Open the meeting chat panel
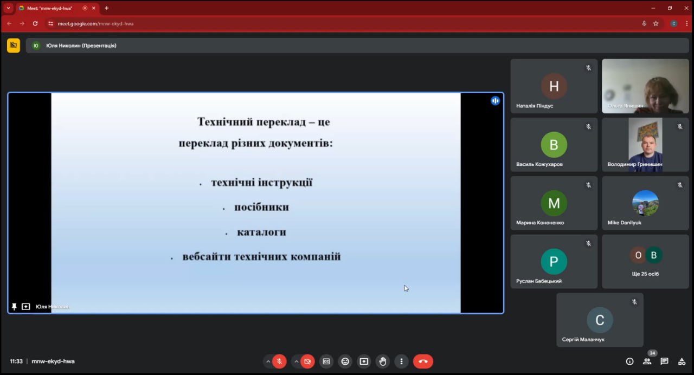 pyautogui.click(x=664, y=361)
